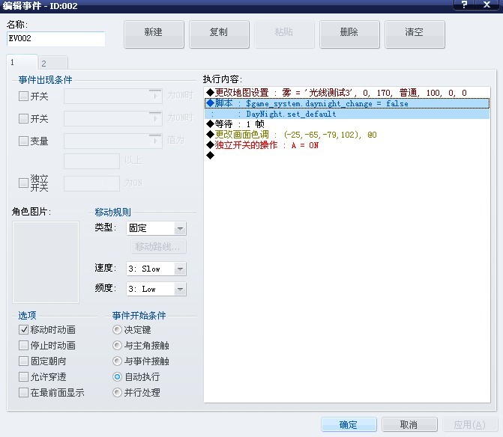
Task: Cancel with the 取消 button
Action: (x=409, y=424)
